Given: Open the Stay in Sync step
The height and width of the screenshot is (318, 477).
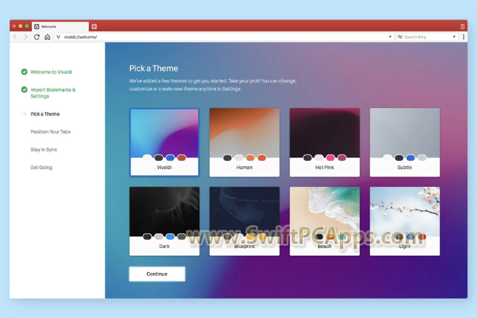Looking at the screenshot, I should [44, 150].
